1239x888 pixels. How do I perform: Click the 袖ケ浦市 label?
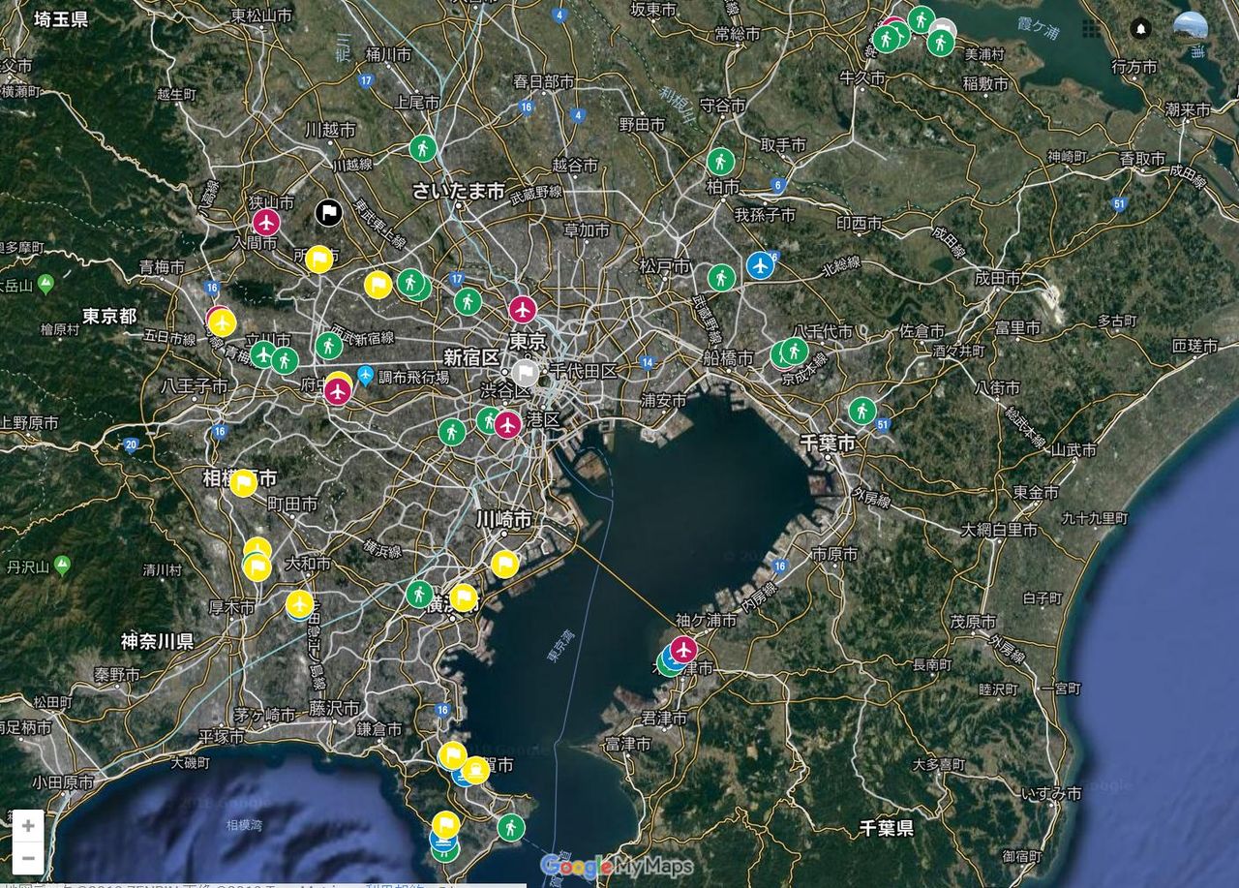707,621
